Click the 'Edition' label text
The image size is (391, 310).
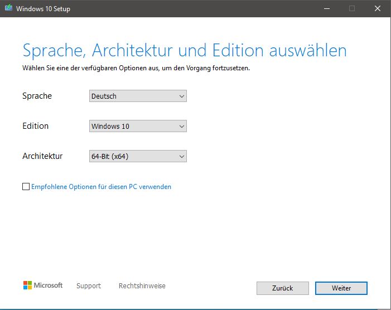(35, 126)
